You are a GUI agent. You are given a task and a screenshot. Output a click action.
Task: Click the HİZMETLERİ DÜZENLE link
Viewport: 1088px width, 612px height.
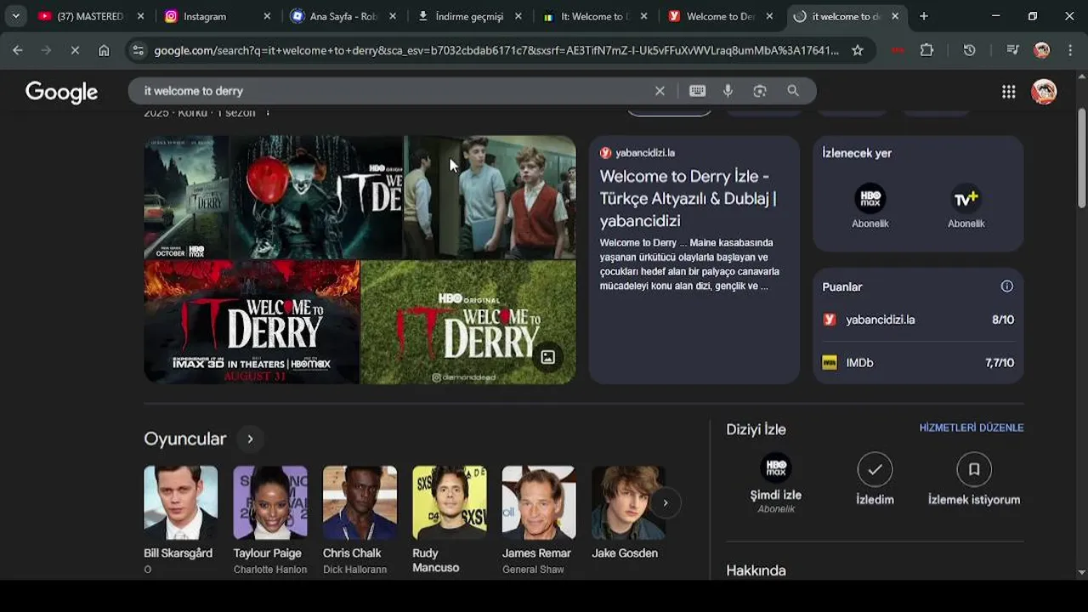[972, 428]
